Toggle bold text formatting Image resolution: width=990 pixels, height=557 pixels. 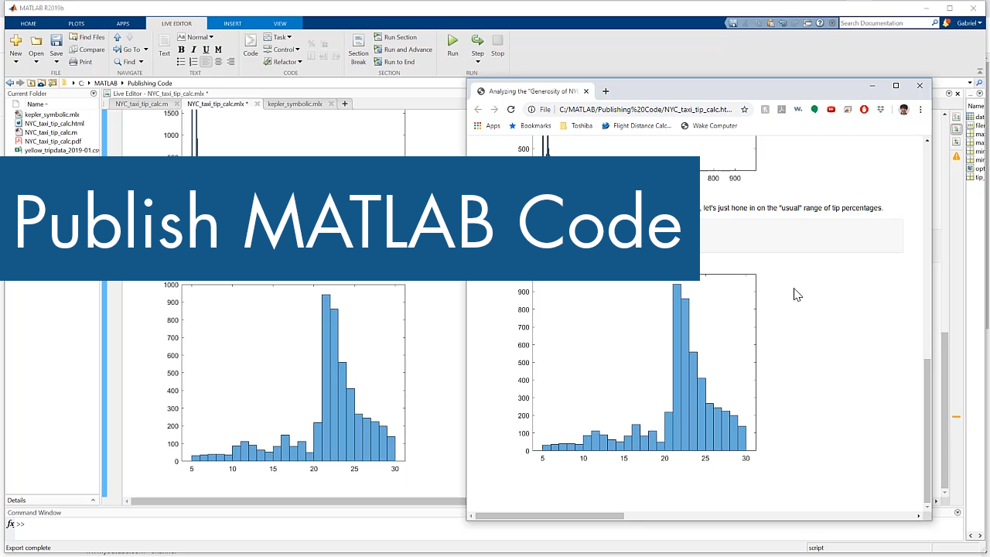point(181,49)
